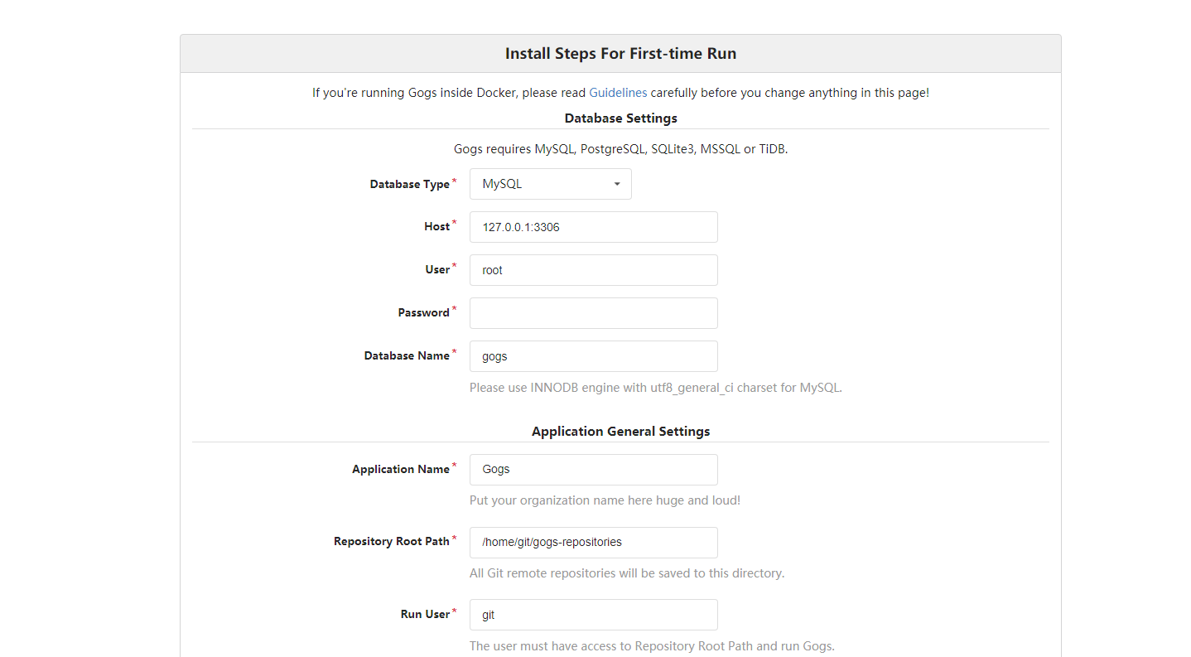1191x657 pixels.
Task: Click the INNODB engine helper note
Action: click(x=655, y=387)
